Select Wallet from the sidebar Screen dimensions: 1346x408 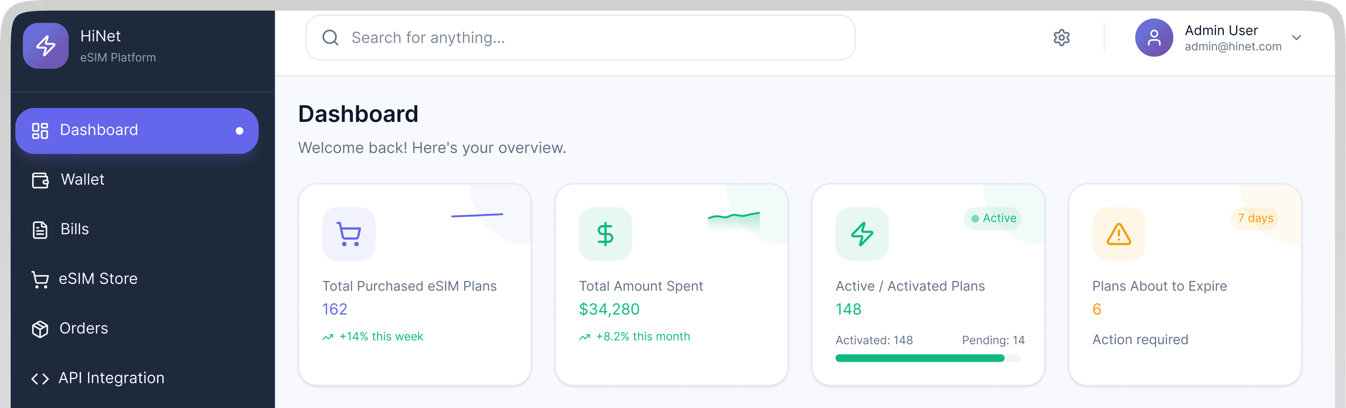tap(83, 180)
